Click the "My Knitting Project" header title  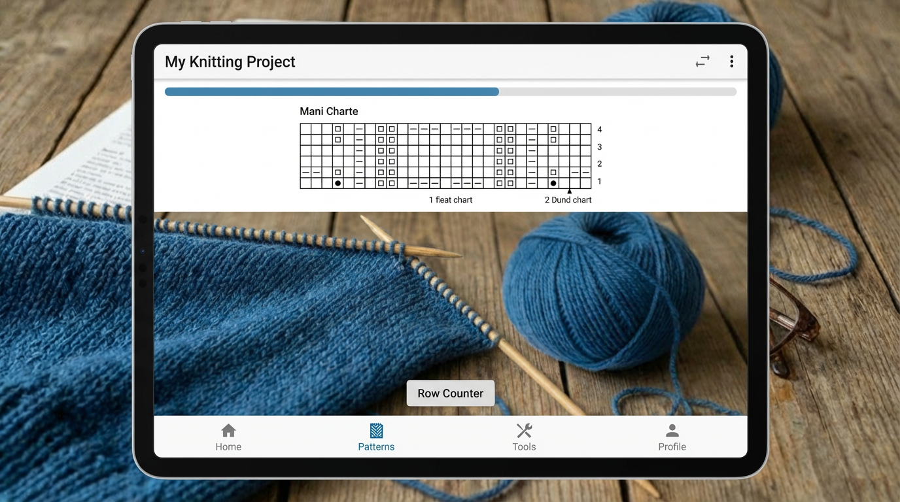[x=230, y=61]
